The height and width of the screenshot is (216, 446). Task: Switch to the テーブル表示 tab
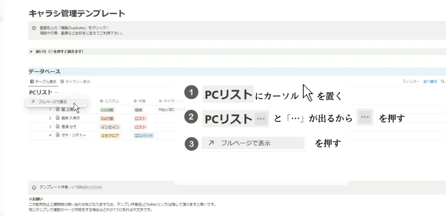pyautogui.click(x=43, y=82)
